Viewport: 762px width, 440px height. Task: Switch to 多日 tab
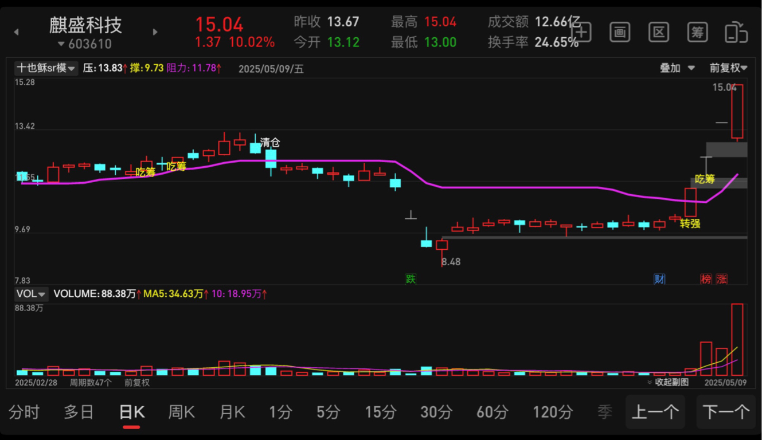[79, 411]
